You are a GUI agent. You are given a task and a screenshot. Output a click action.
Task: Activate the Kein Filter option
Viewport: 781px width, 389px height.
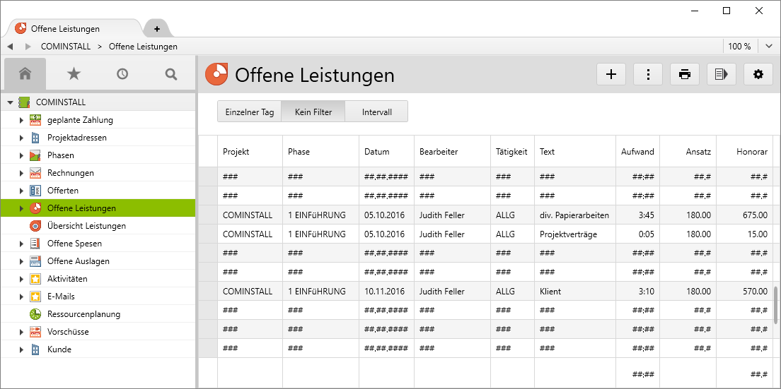click(313, 112)
